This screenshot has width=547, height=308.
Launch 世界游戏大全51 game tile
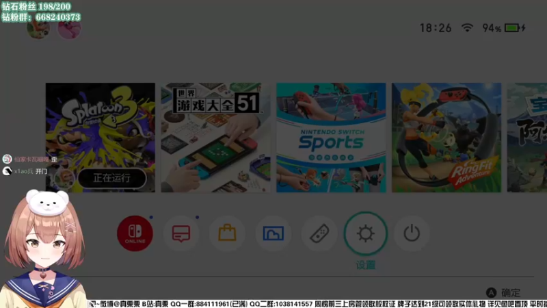click(x=215, y=138)
